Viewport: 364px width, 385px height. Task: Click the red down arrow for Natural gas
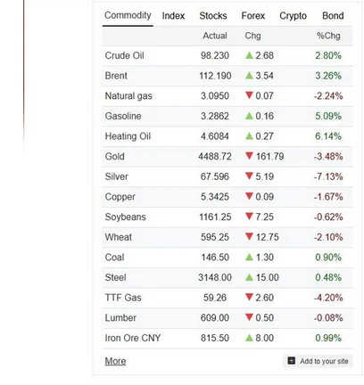(249, 95)
